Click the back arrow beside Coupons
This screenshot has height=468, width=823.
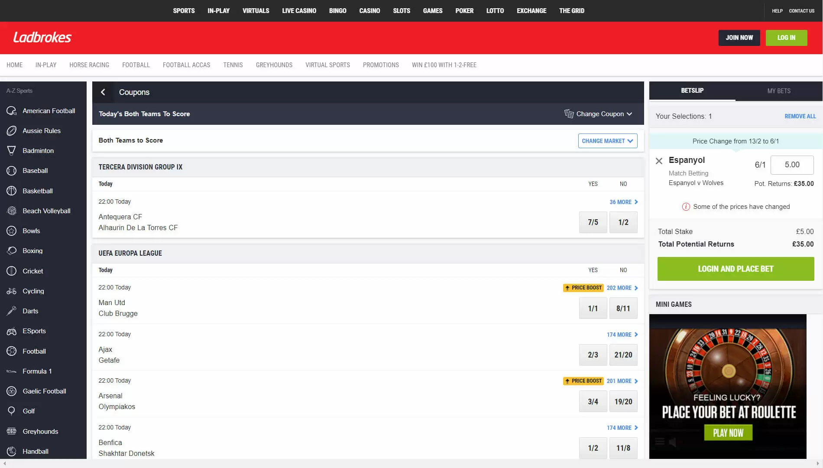coord(103,92)
